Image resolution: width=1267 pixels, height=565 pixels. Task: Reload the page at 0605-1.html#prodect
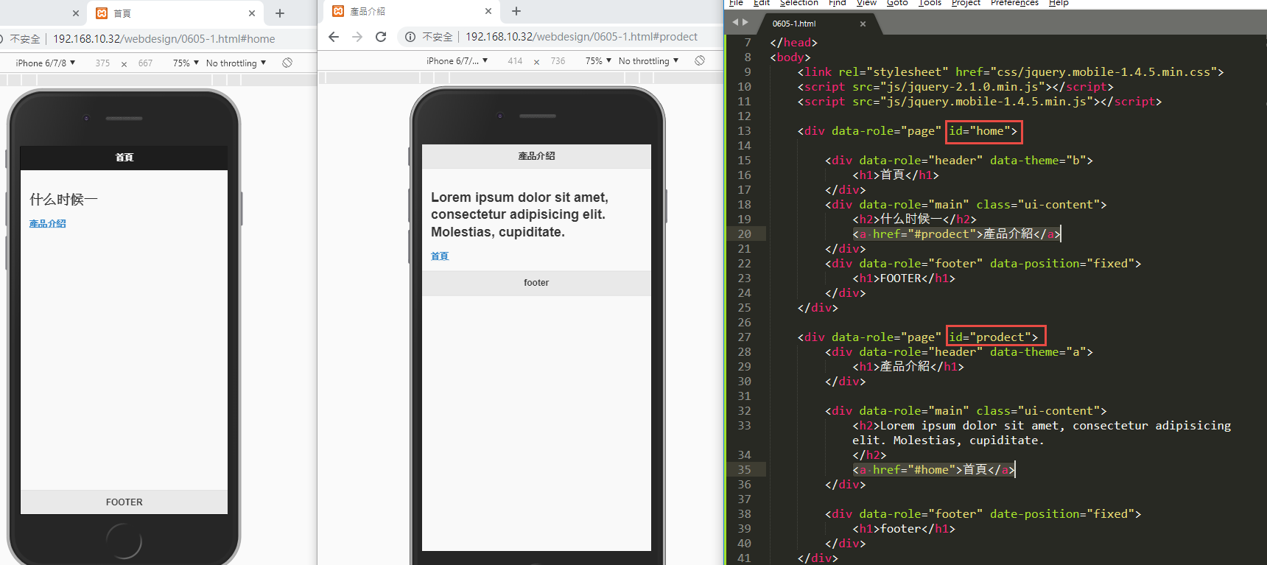point(381,37)
